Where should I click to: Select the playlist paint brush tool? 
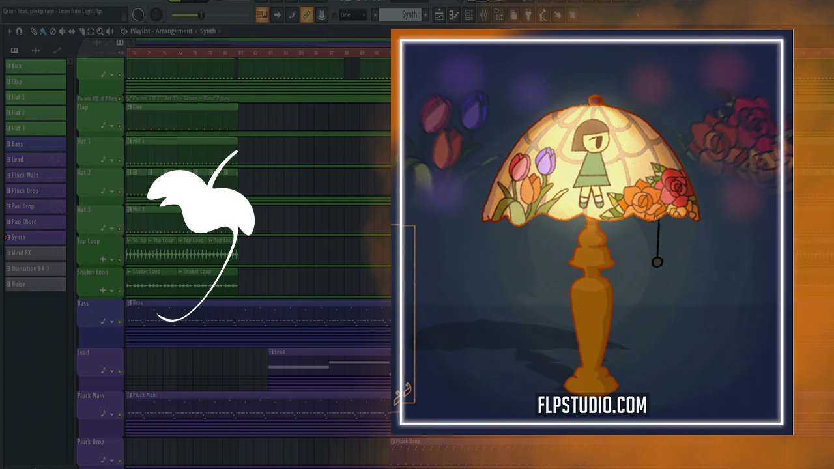click(43, 31)
